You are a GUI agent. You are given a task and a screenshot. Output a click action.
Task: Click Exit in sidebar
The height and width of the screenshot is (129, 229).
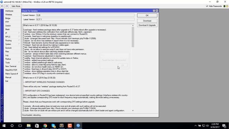[7, 81]
